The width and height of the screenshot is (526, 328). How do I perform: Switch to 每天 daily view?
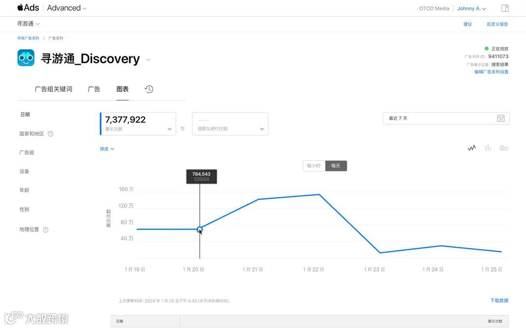tap(336, 166)
